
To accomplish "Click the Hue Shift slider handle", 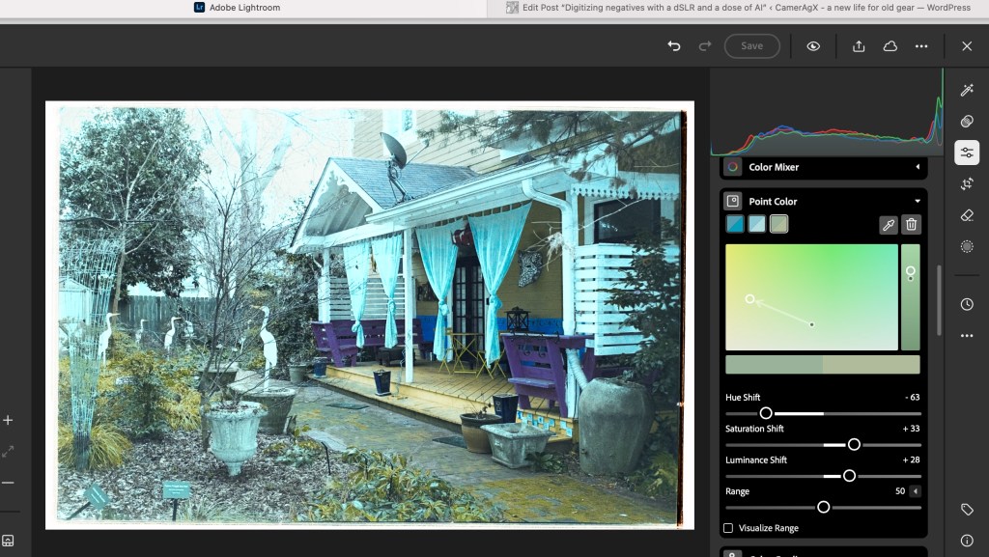I will pos(766,413).
